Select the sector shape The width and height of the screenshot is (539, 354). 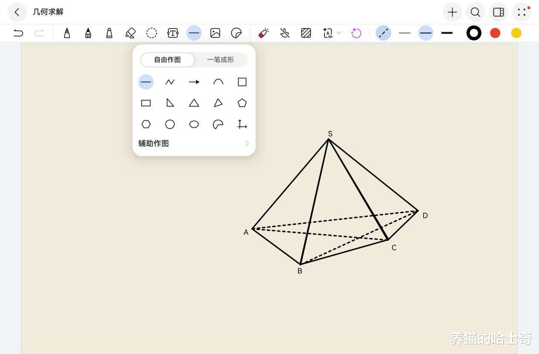218,124
